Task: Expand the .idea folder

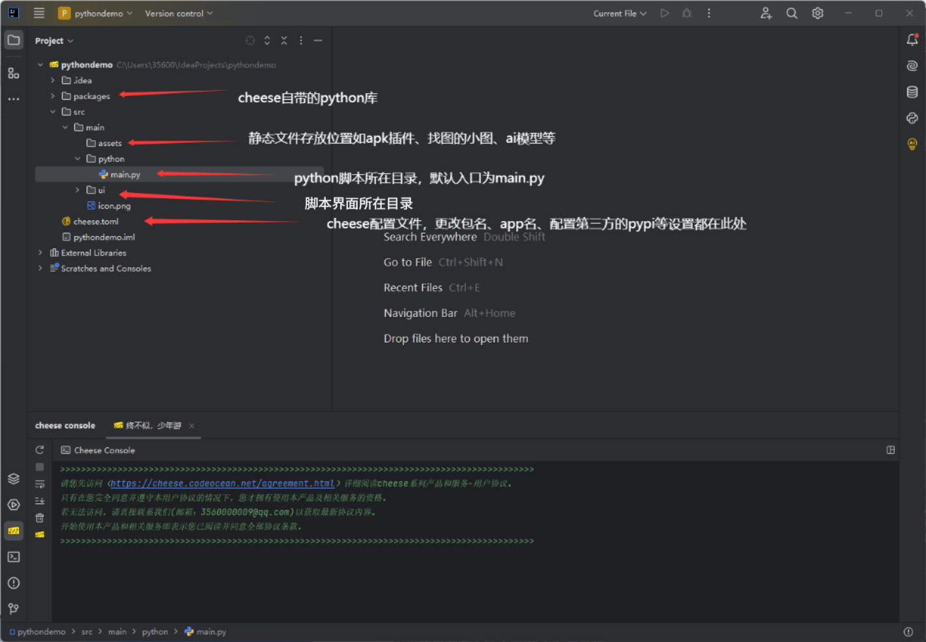Action: pyautogui.click(x=52, y=80)
